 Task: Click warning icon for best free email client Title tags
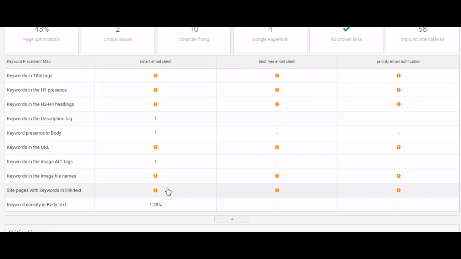(x=277, y=76)
